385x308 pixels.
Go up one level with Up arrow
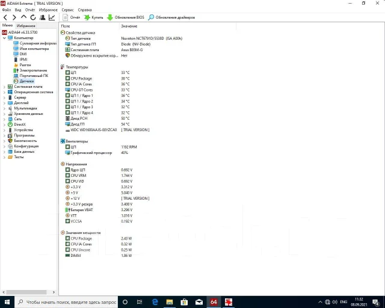coord(23,17)
